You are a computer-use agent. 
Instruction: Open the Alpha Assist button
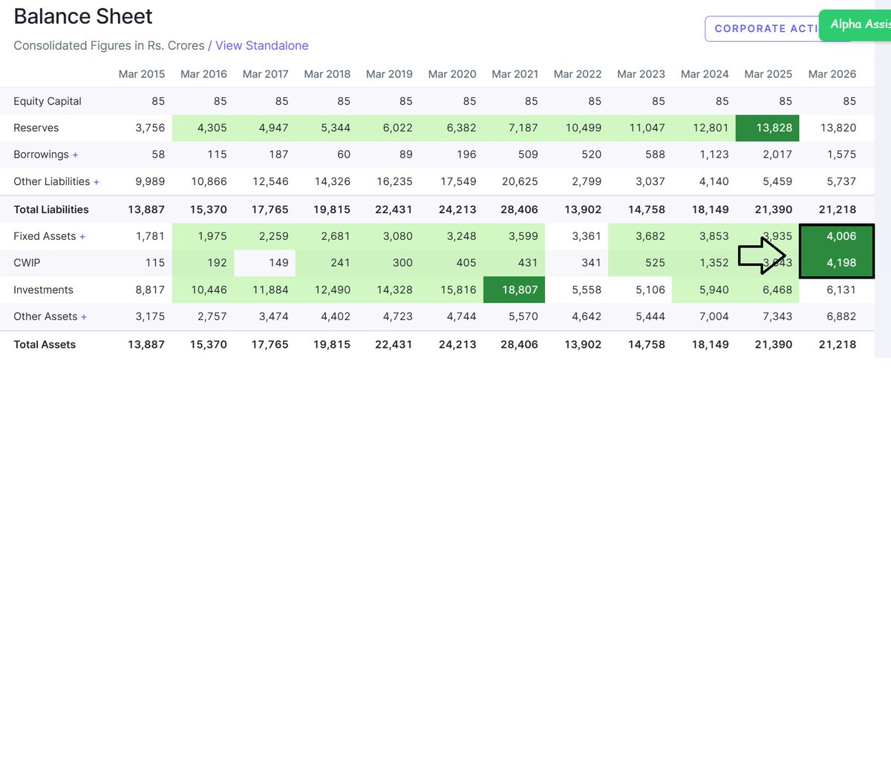click(x=855, y=25)
